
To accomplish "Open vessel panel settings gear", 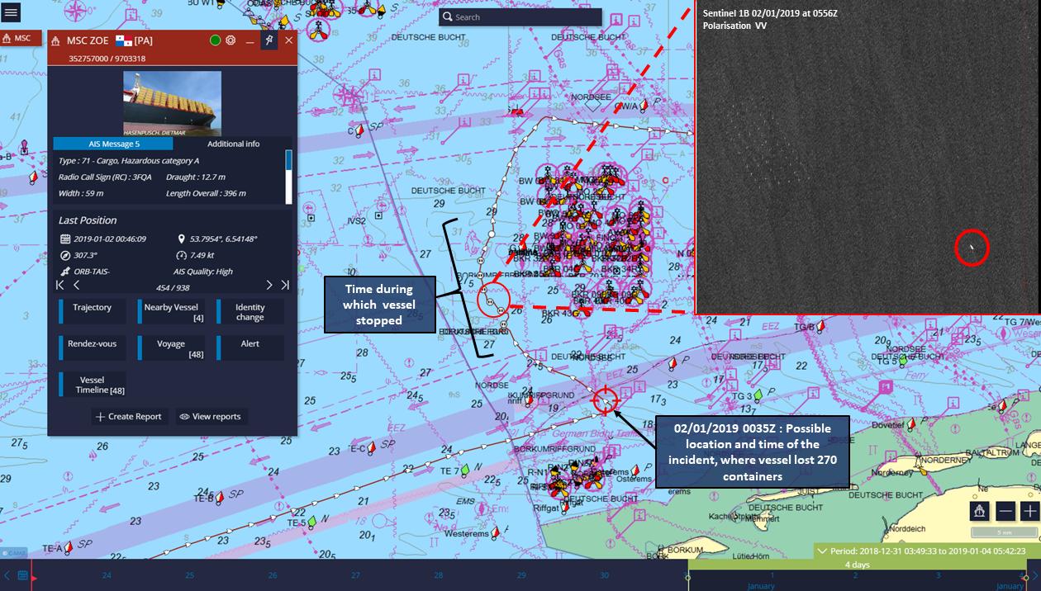I will 231,40.
